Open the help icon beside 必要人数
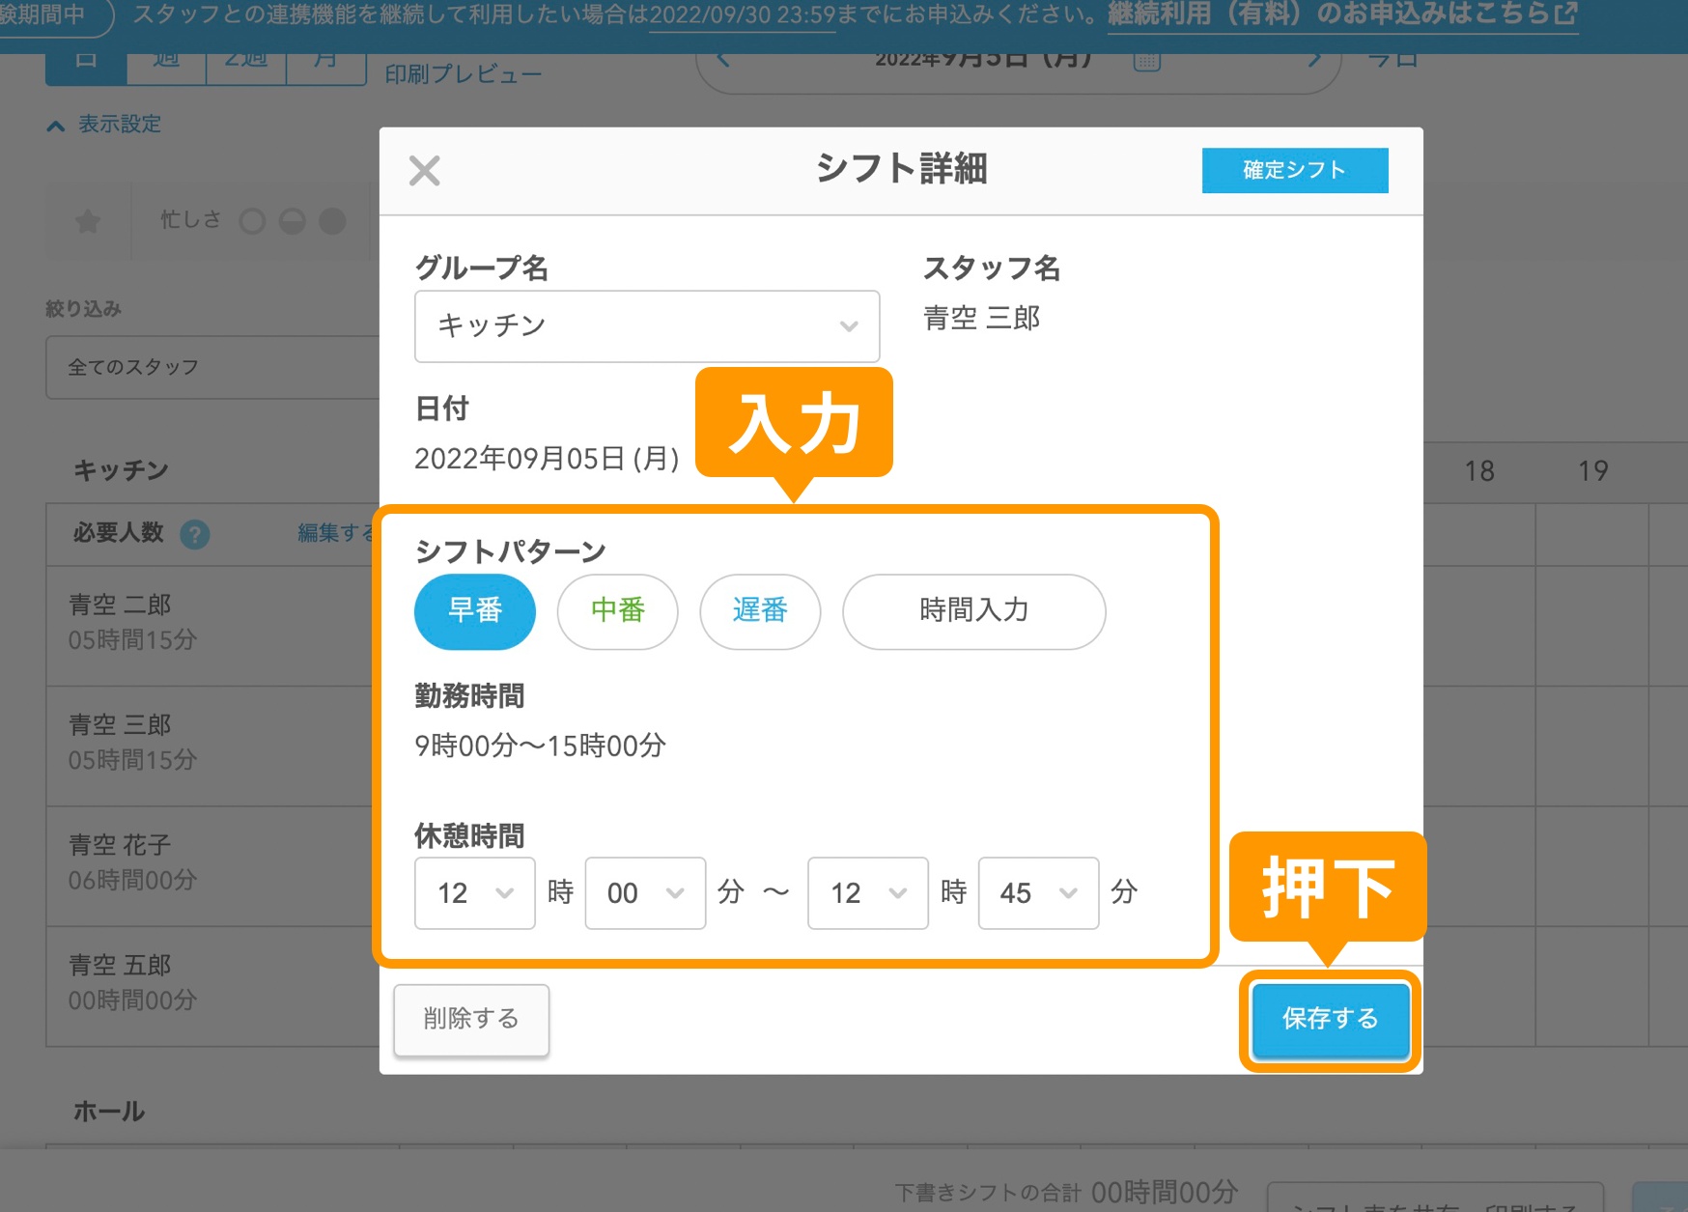Viewport: 1688px width, 1212px height. pos(195,534)
